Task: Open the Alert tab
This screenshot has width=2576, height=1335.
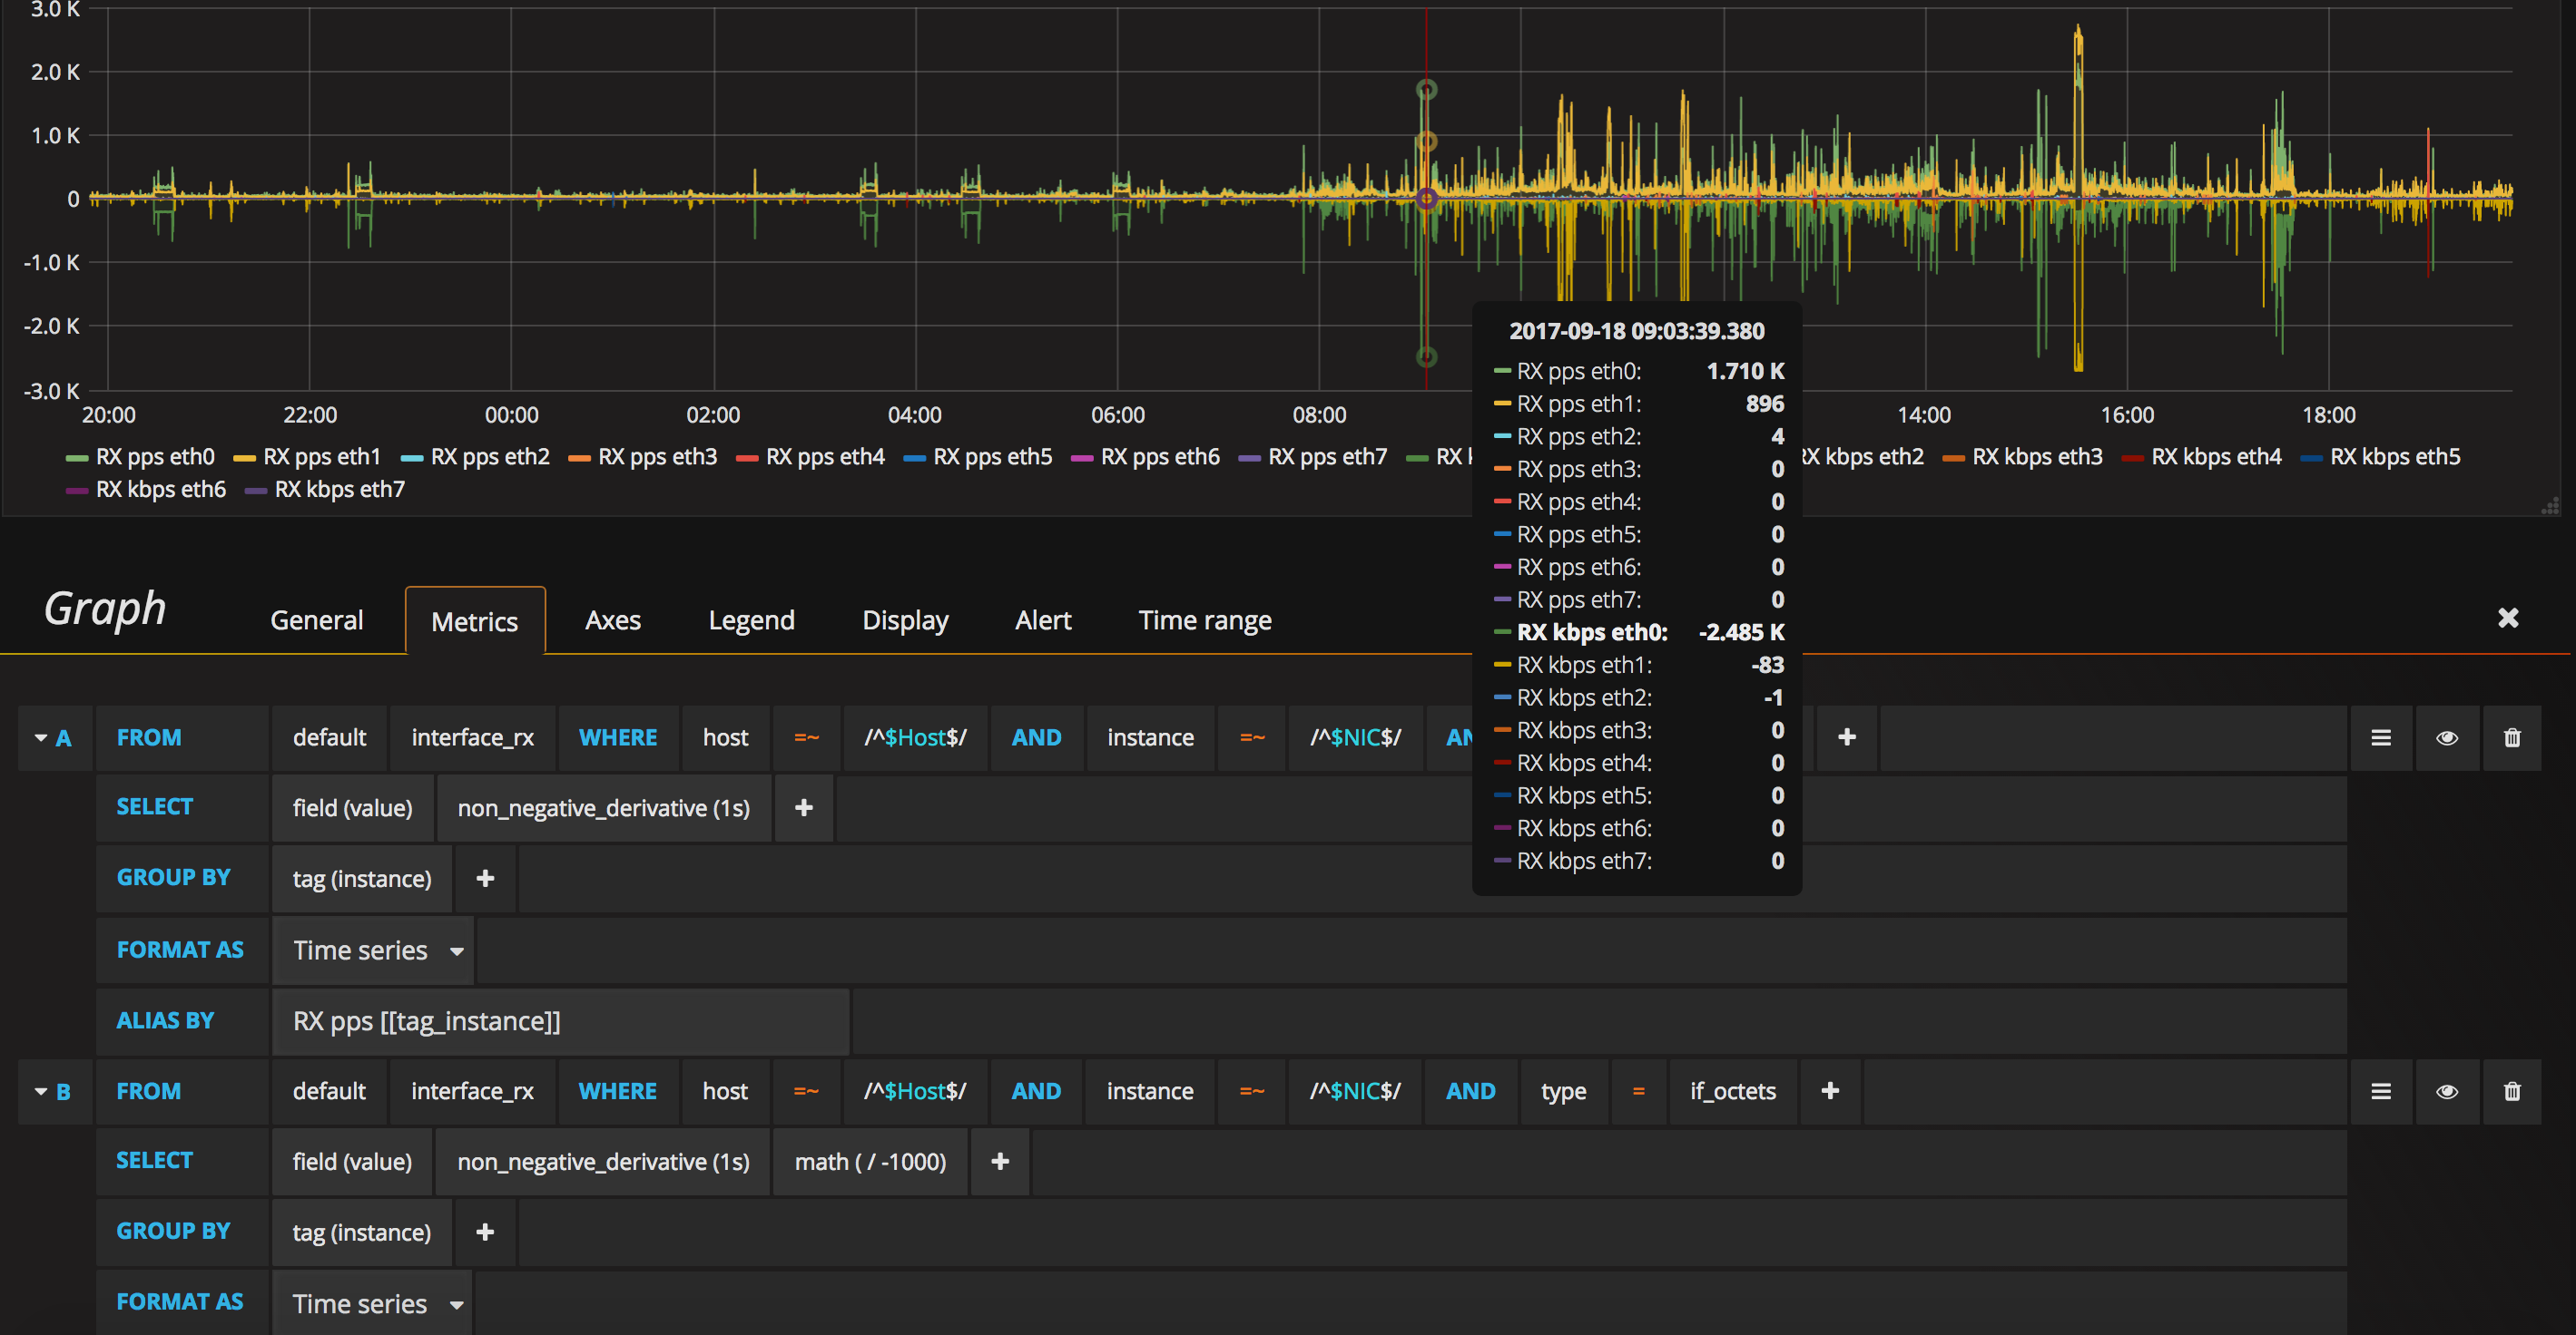Action: pyautogui.click(x=1042, y=620)
